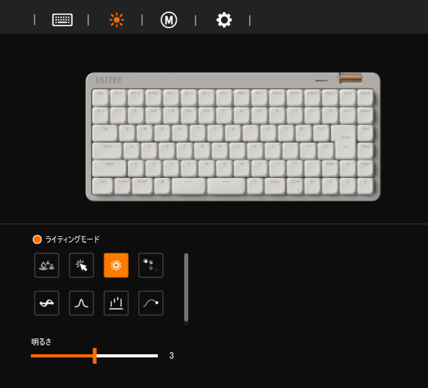Image resolution: width=428 pixels, height=388 pixels.
Task: Open the gear settings tab
Action: [x=224, y=20]
